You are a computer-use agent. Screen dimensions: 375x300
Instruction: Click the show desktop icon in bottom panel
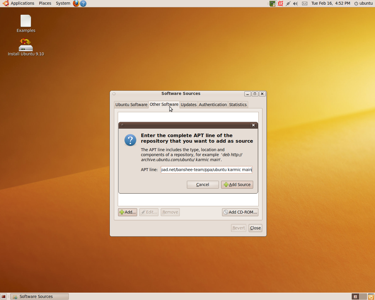tap(3, 296)
